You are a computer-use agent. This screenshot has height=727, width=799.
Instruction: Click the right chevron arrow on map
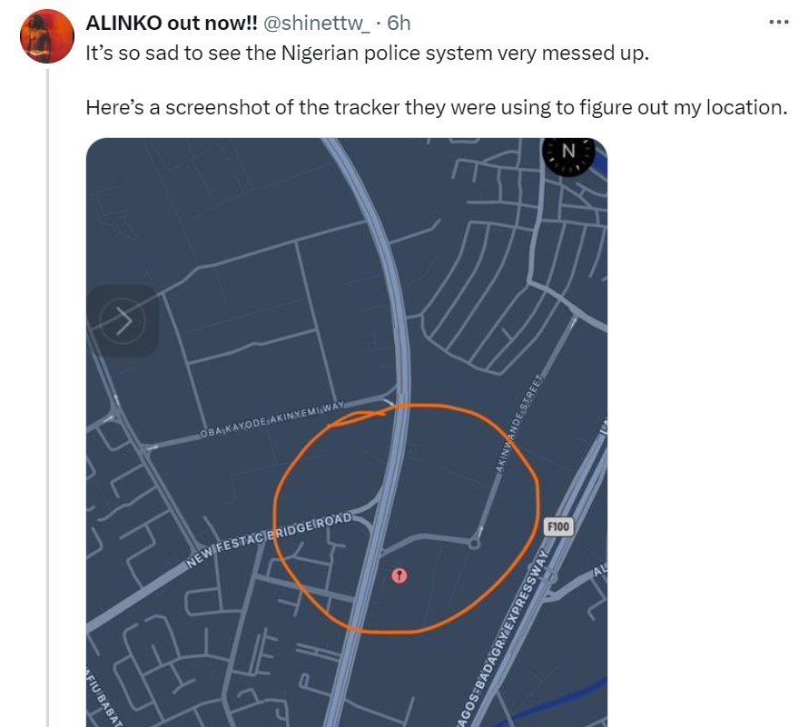coord(123,320)
